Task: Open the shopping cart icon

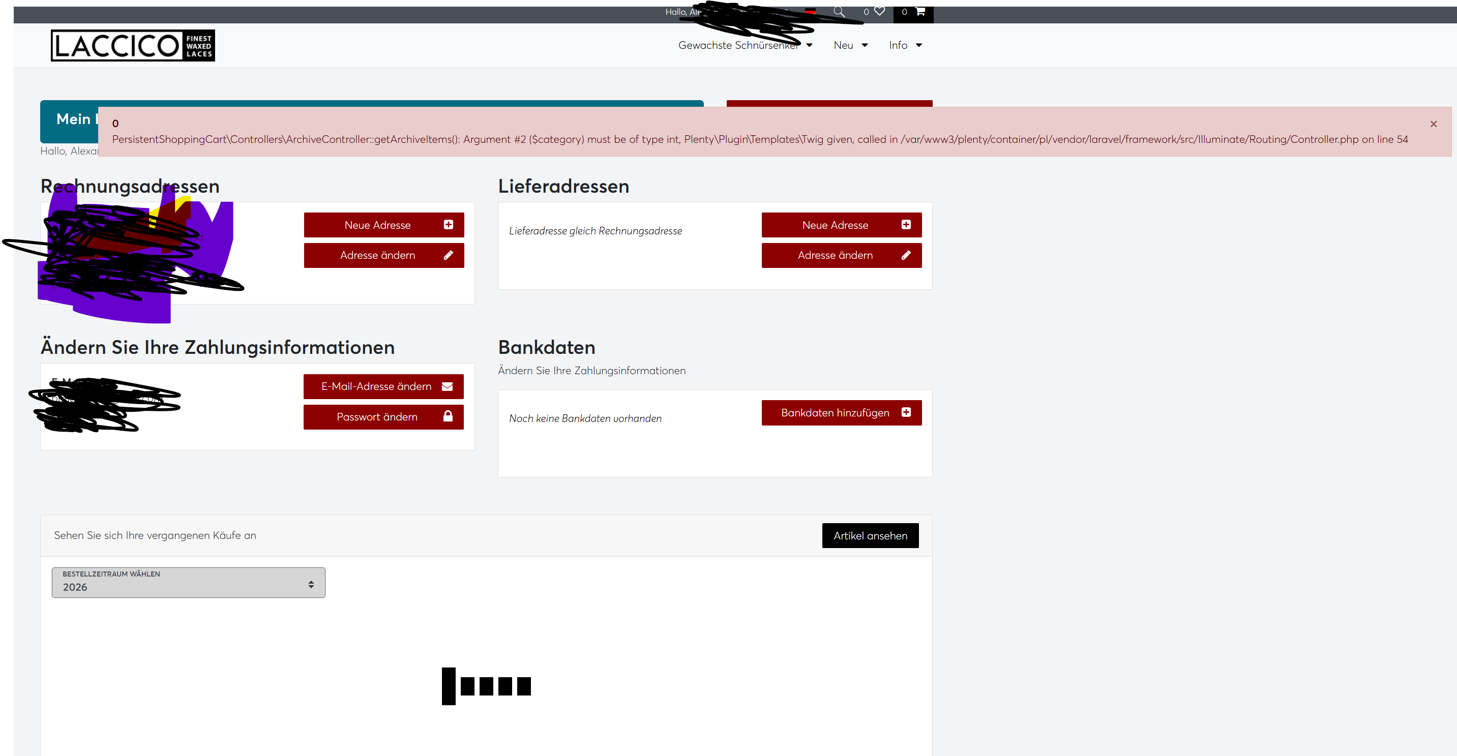Action: (919, 11)
